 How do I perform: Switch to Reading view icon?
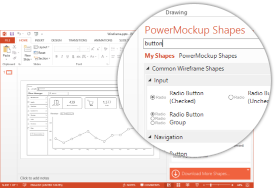pos(187,185)
